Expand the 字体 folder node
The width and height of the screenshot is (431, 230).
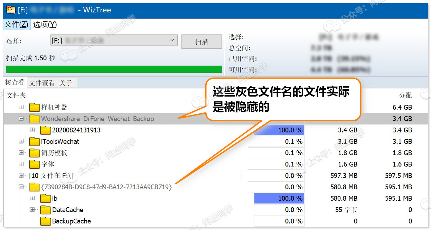(x=21, y=164)
